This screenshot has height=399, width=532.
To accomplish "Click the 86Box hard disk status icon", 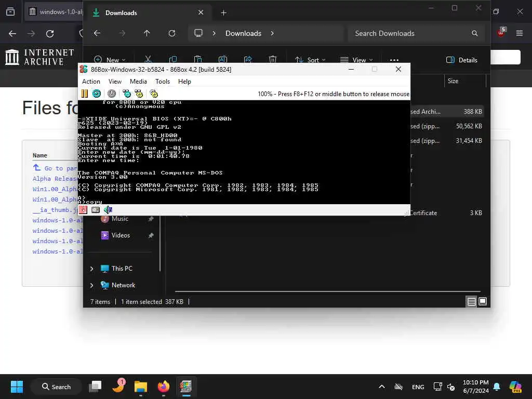I will pyautogui.click(x=96, y=210).
